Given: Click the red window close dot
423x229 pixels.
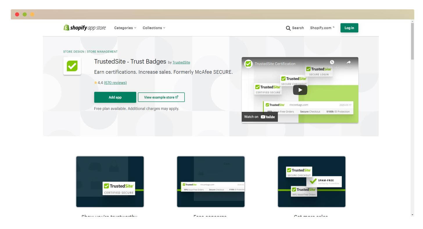Looking at the screenshot, I should point(17,14).
